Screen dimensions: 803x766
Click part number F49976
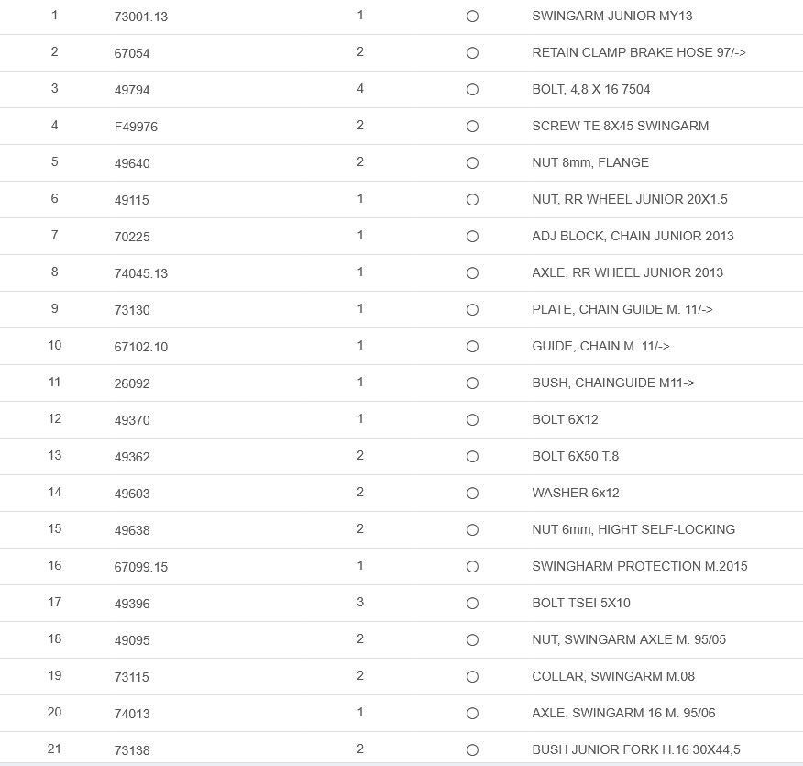click(x=136, y=127)
